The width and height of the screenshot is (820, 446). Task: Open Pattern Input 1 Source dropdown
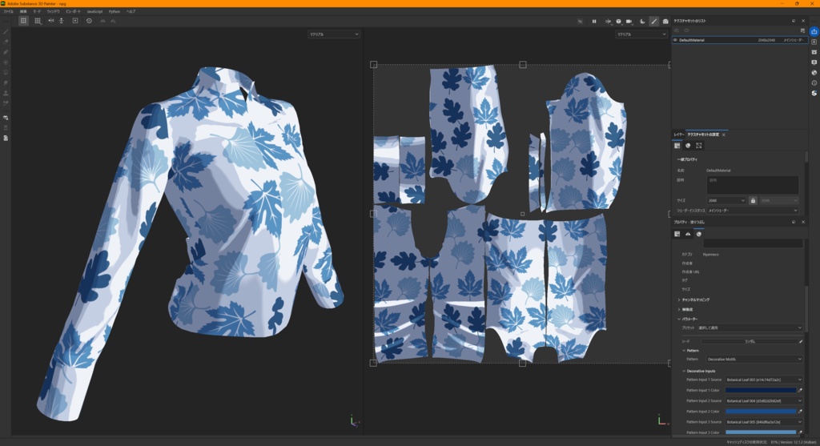[763, 380]
